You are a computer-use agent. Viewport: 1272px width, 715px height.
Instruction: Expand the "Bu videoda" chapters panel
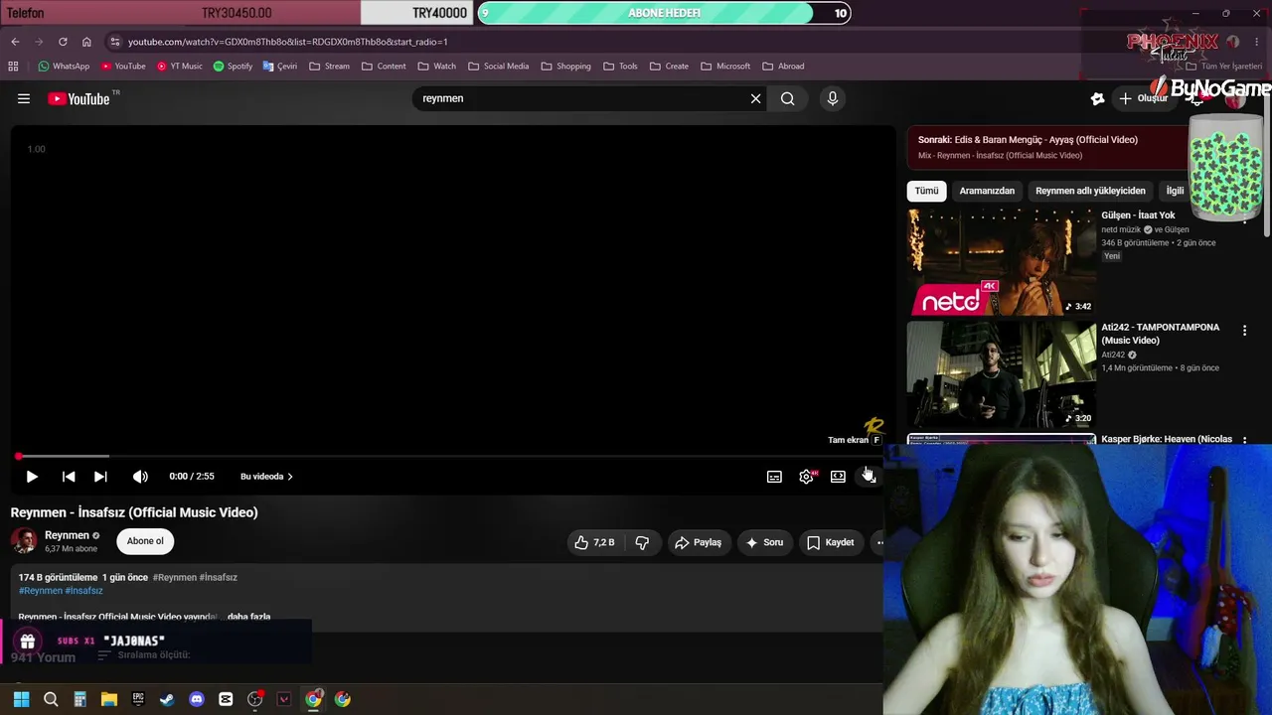click(266, 477)
